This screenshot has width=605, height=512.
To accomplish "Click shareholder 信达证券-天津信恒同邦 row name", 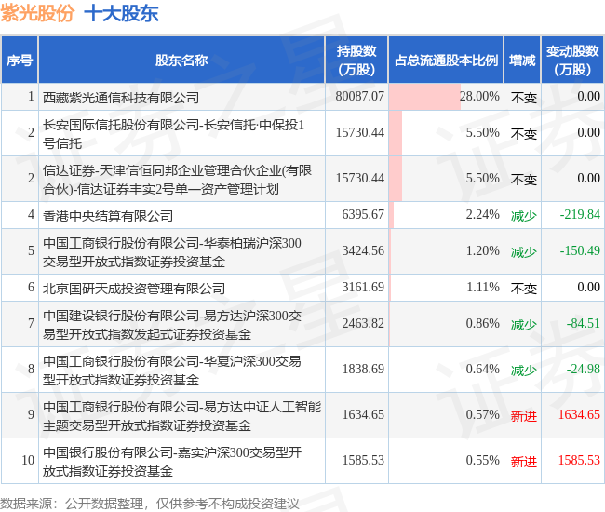I will pos(177,179).
